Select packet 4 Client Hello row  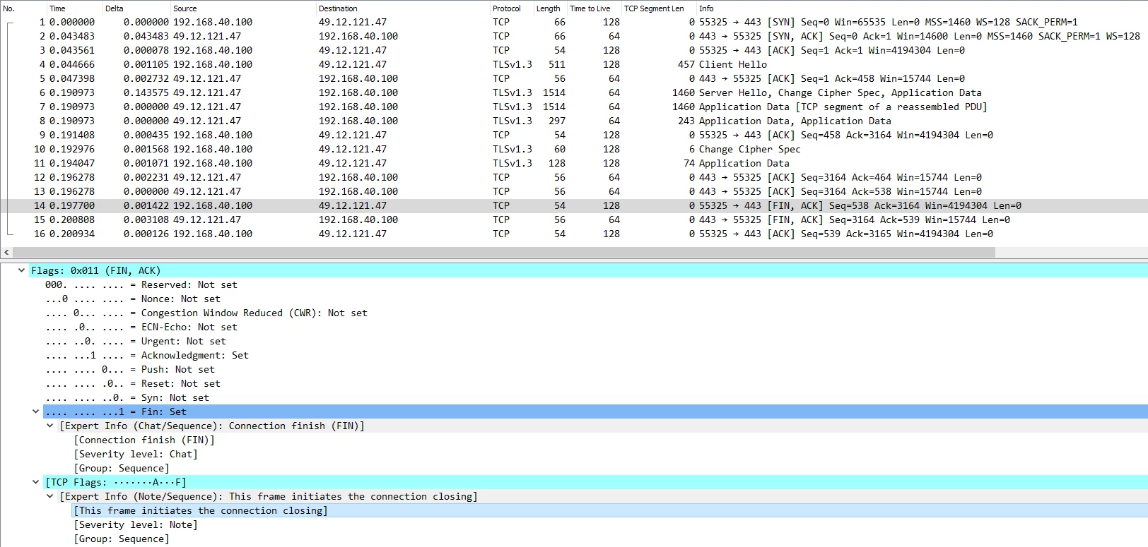(x=574, y=64)
